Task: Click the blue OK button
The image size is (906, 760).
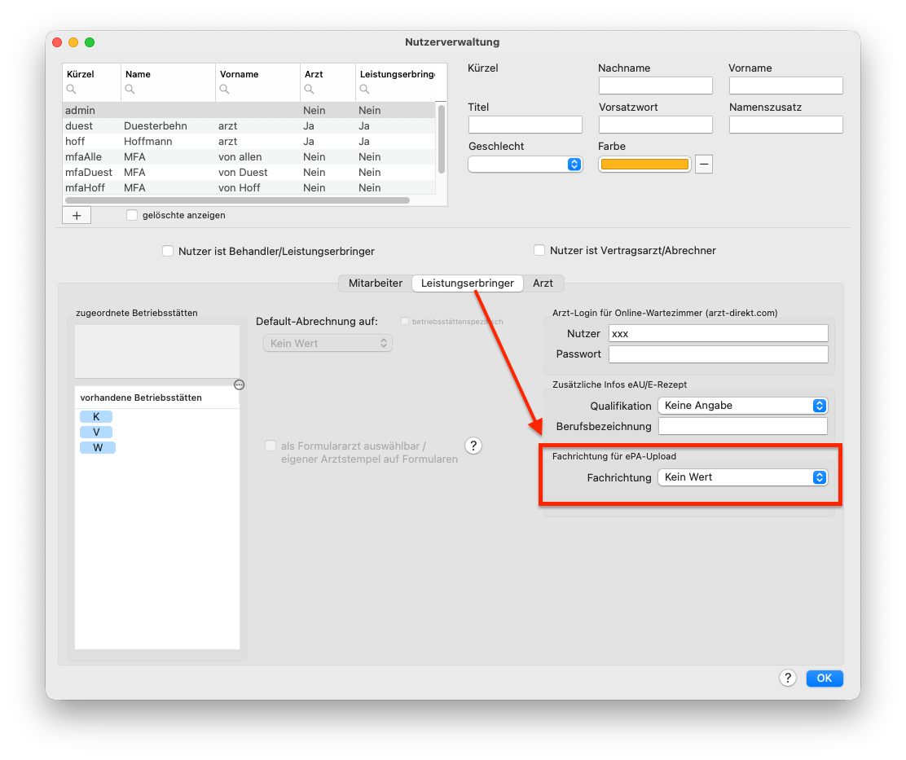Action: 825,678
